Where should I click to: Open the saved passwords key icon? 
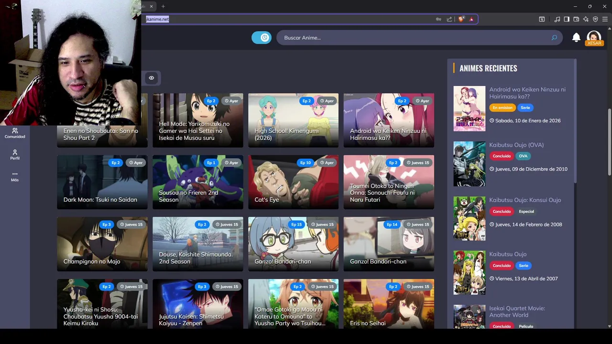pyautogui.click(x=438, y=19)
